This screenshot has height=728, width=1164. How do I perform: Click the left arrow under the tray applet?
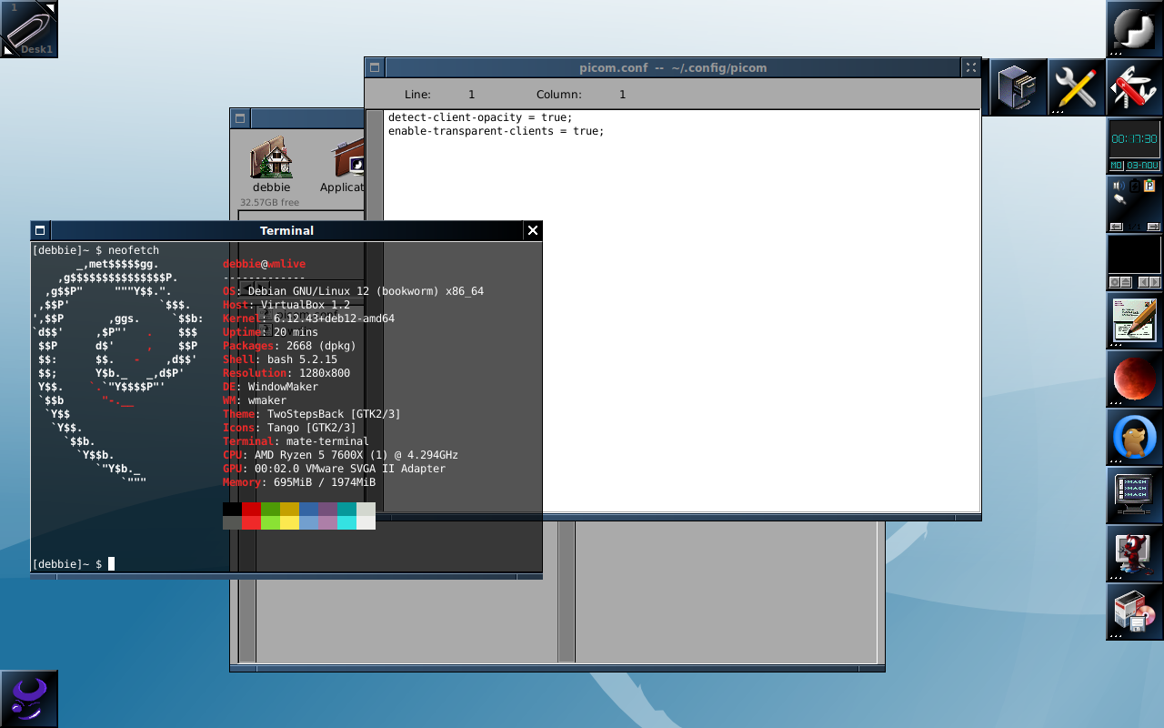coord(1116,227)
